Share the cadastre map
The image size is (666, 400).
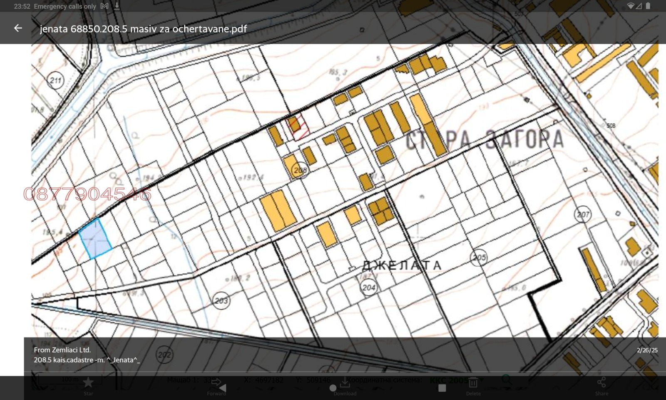pyautogui.click(x=601, y=385)
